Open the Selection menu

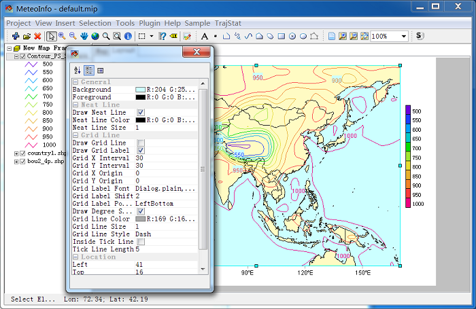pyautogui.click(x=95, y=23)
